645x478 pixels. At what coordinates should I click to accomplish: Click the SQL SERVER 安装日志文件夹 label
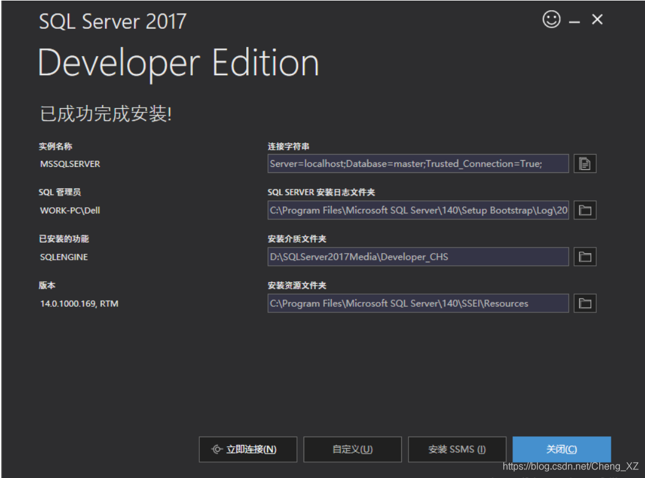coord(321,193)
